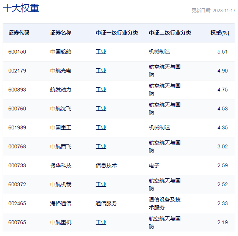Click weight value 2.59
The height and width of the screenshot is (236, 238).
point(222,165)
